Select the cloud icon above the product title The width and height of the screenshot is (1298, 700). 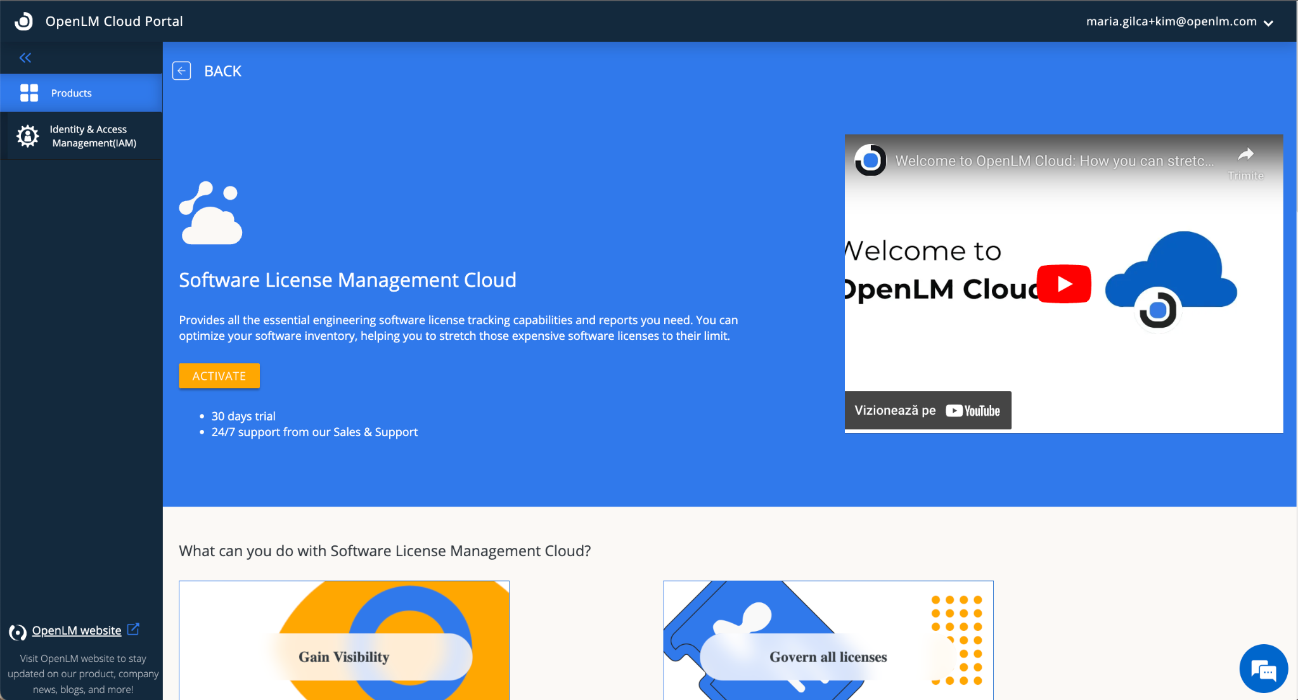click(210, 214)
